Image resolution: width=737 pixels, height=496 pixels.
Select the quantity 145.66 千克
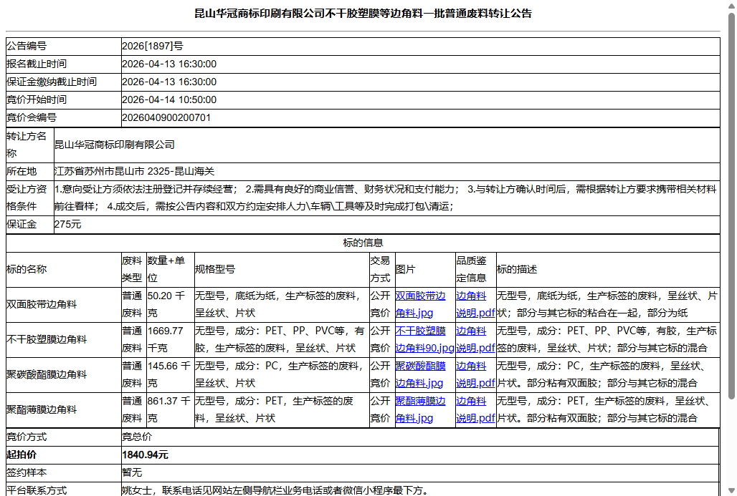pos(169,374)
